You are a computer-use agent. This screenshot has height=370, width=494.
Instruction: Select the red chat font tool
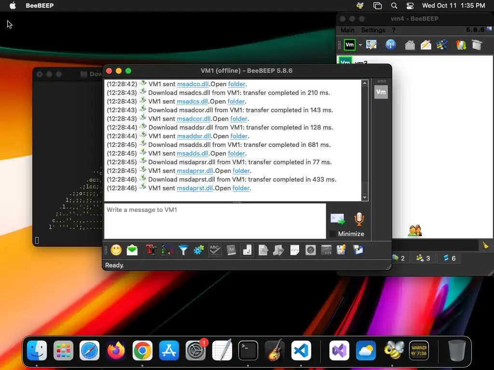click(x=151, y=250)
